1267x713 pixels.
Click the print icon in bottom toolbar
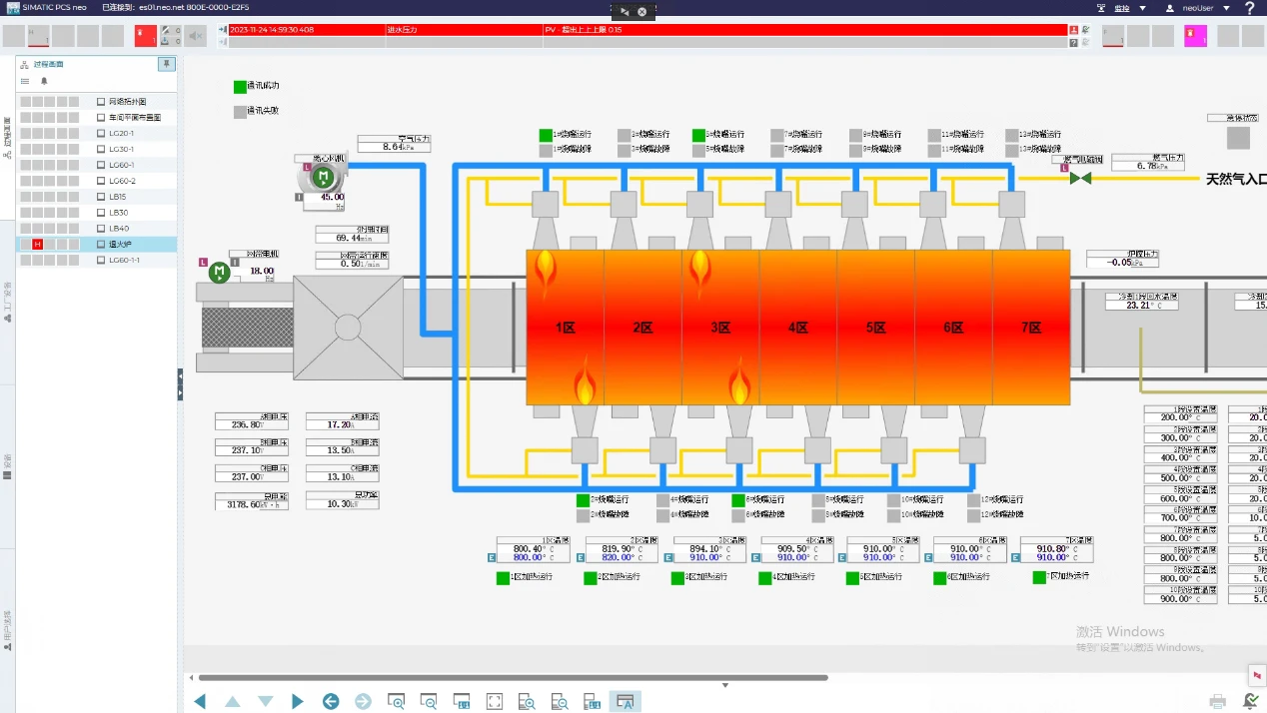point(1217,701)
